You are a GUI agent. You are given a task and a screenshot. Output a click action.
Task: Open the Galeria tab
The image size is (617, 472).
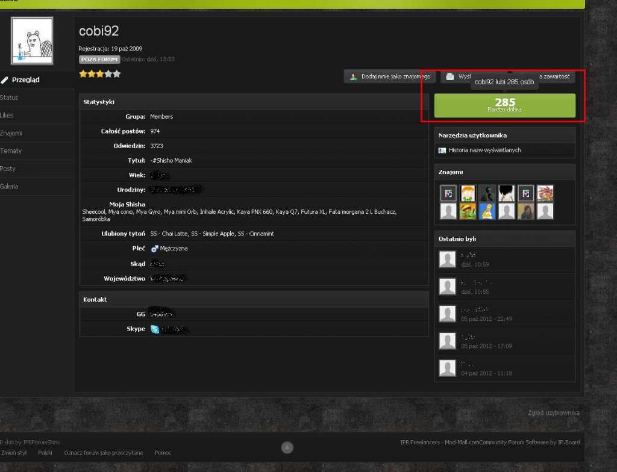pos(10,186)
